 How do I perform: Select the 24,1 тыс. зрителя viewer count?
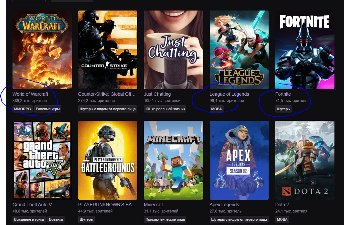coord(291,211)
